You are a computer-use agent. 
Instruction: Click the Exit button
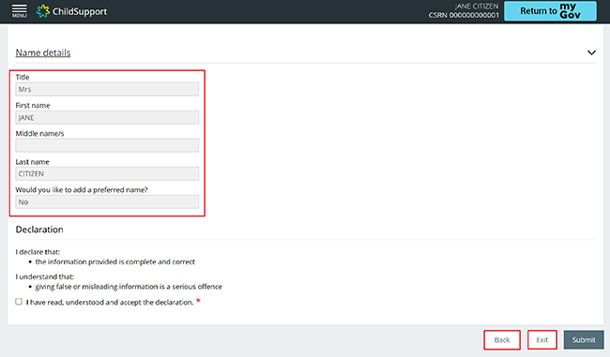541,340
